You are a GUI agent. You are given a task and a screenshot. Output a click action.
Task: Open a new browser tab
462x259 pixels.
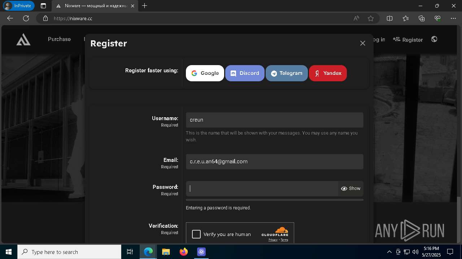[x=144, y=6]
